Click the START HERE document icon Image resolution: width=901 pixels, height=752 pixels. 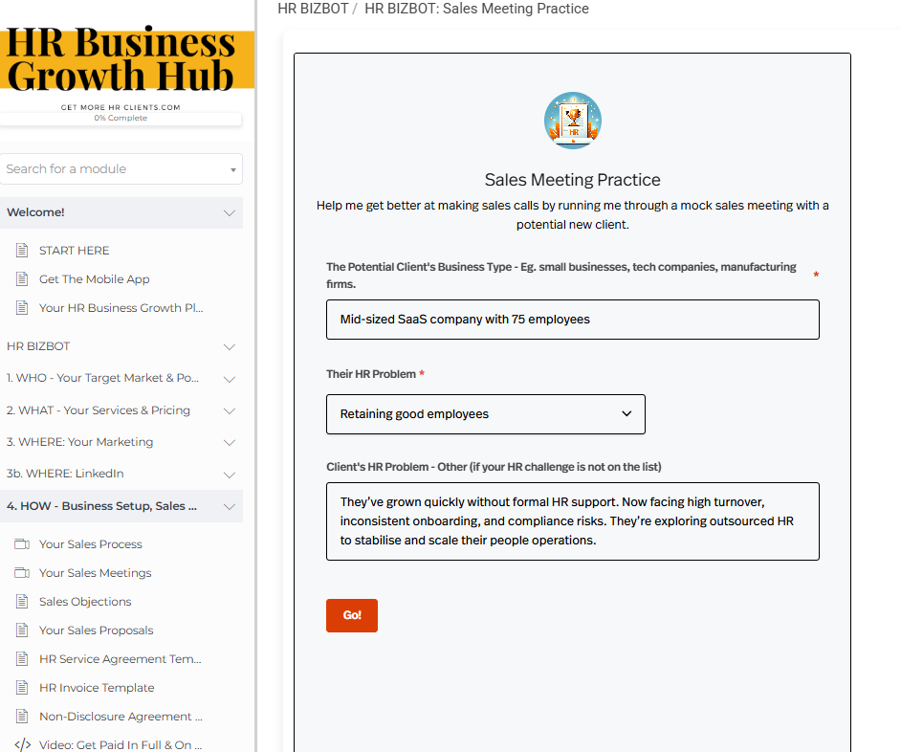coord(22,250)
